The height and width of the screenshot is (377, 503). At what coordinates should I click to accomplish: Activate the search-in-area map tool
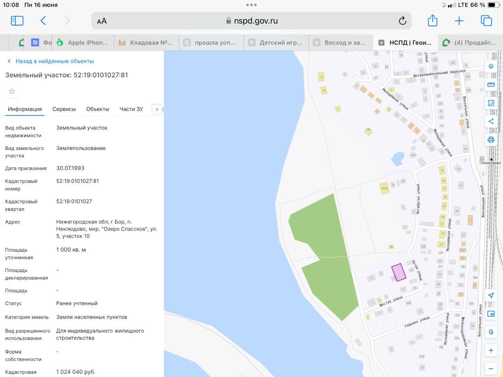click(491, 103)
